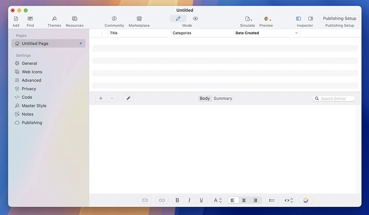The height and width of the screenshot is (215, 369).
Task: Open the Marketplace
Action: [x=139, y=19]
